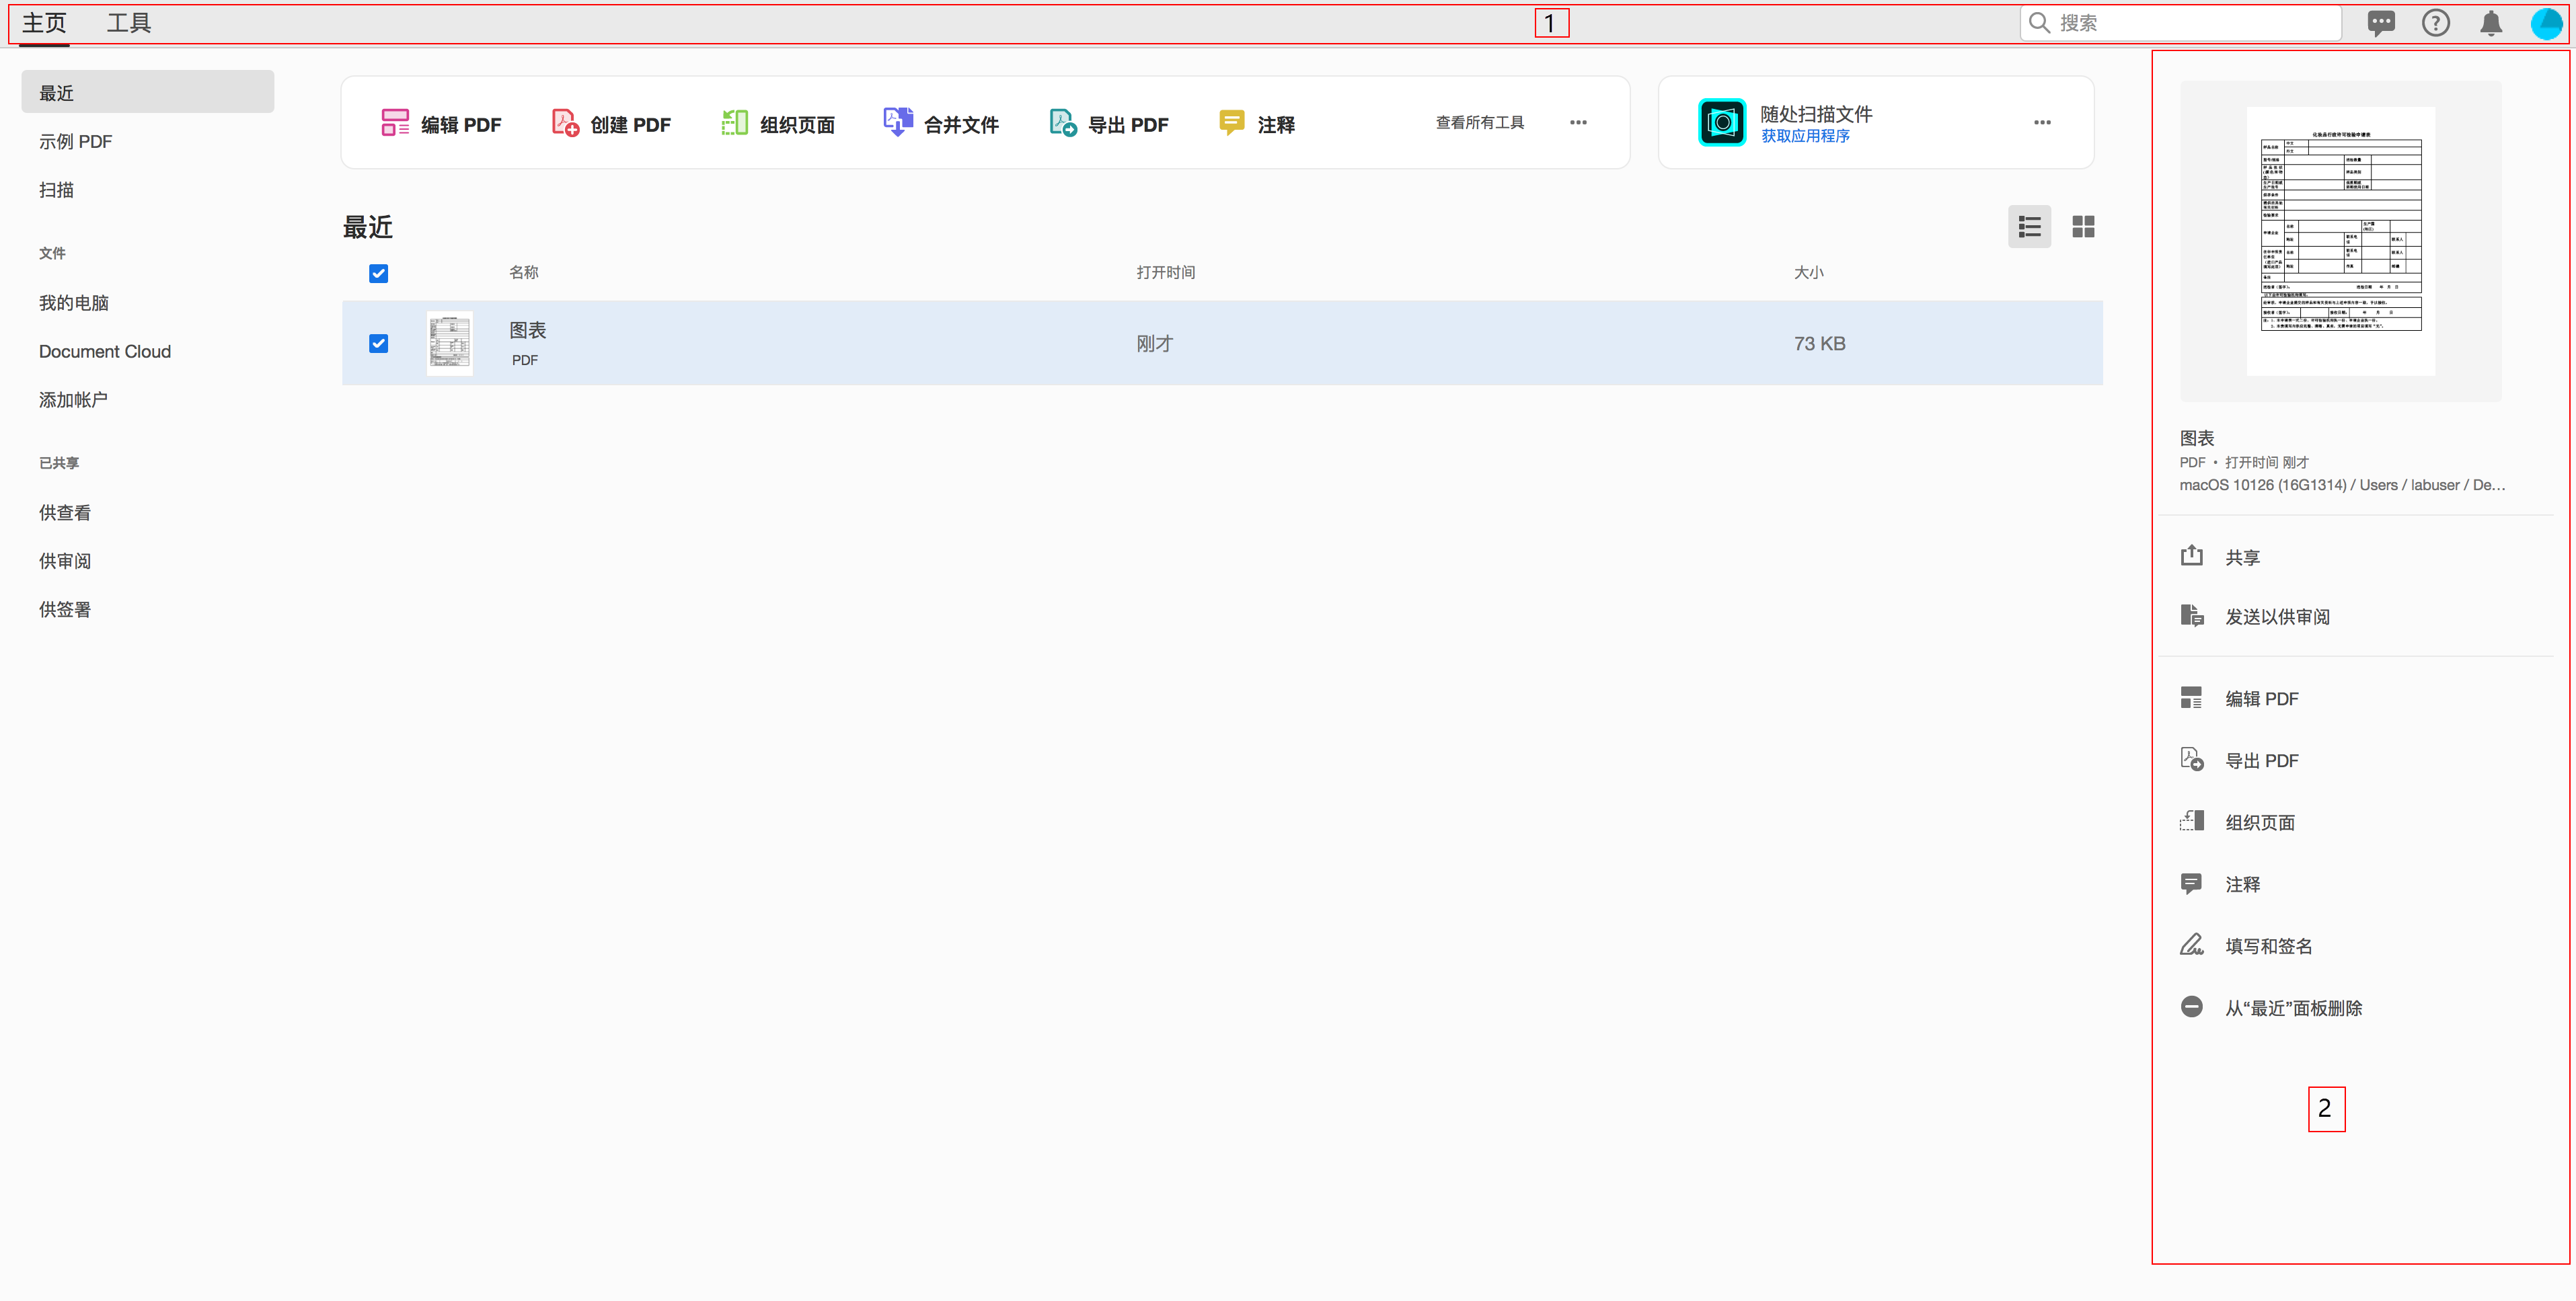Select Document Cloud in sidebar
Screen dimensions: 2576x1301
click(x=105, y=351)
